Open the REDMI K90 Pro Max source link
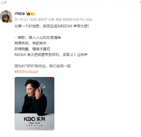This screenshot has width=141, height=137. pyautogui.click(x=77, y=19)
